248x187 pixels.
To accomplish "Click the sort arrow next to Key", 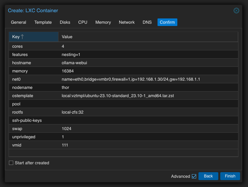I will click(22, 37).
